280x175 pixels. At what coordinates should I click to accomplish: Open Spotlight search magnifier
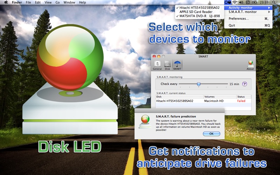pyautogui.click(x=274, y=2)
